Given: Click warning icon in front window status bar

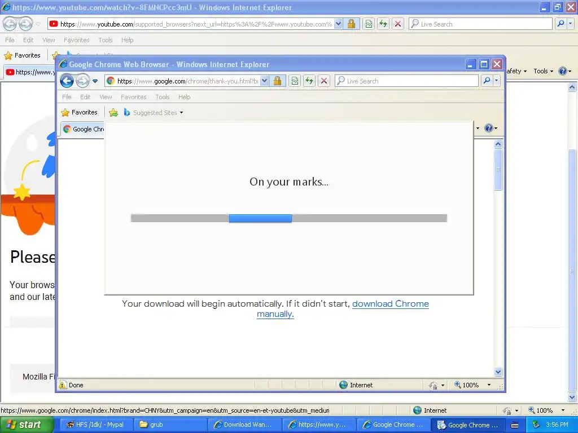Looking at the screenshot, I should point(63,385).
